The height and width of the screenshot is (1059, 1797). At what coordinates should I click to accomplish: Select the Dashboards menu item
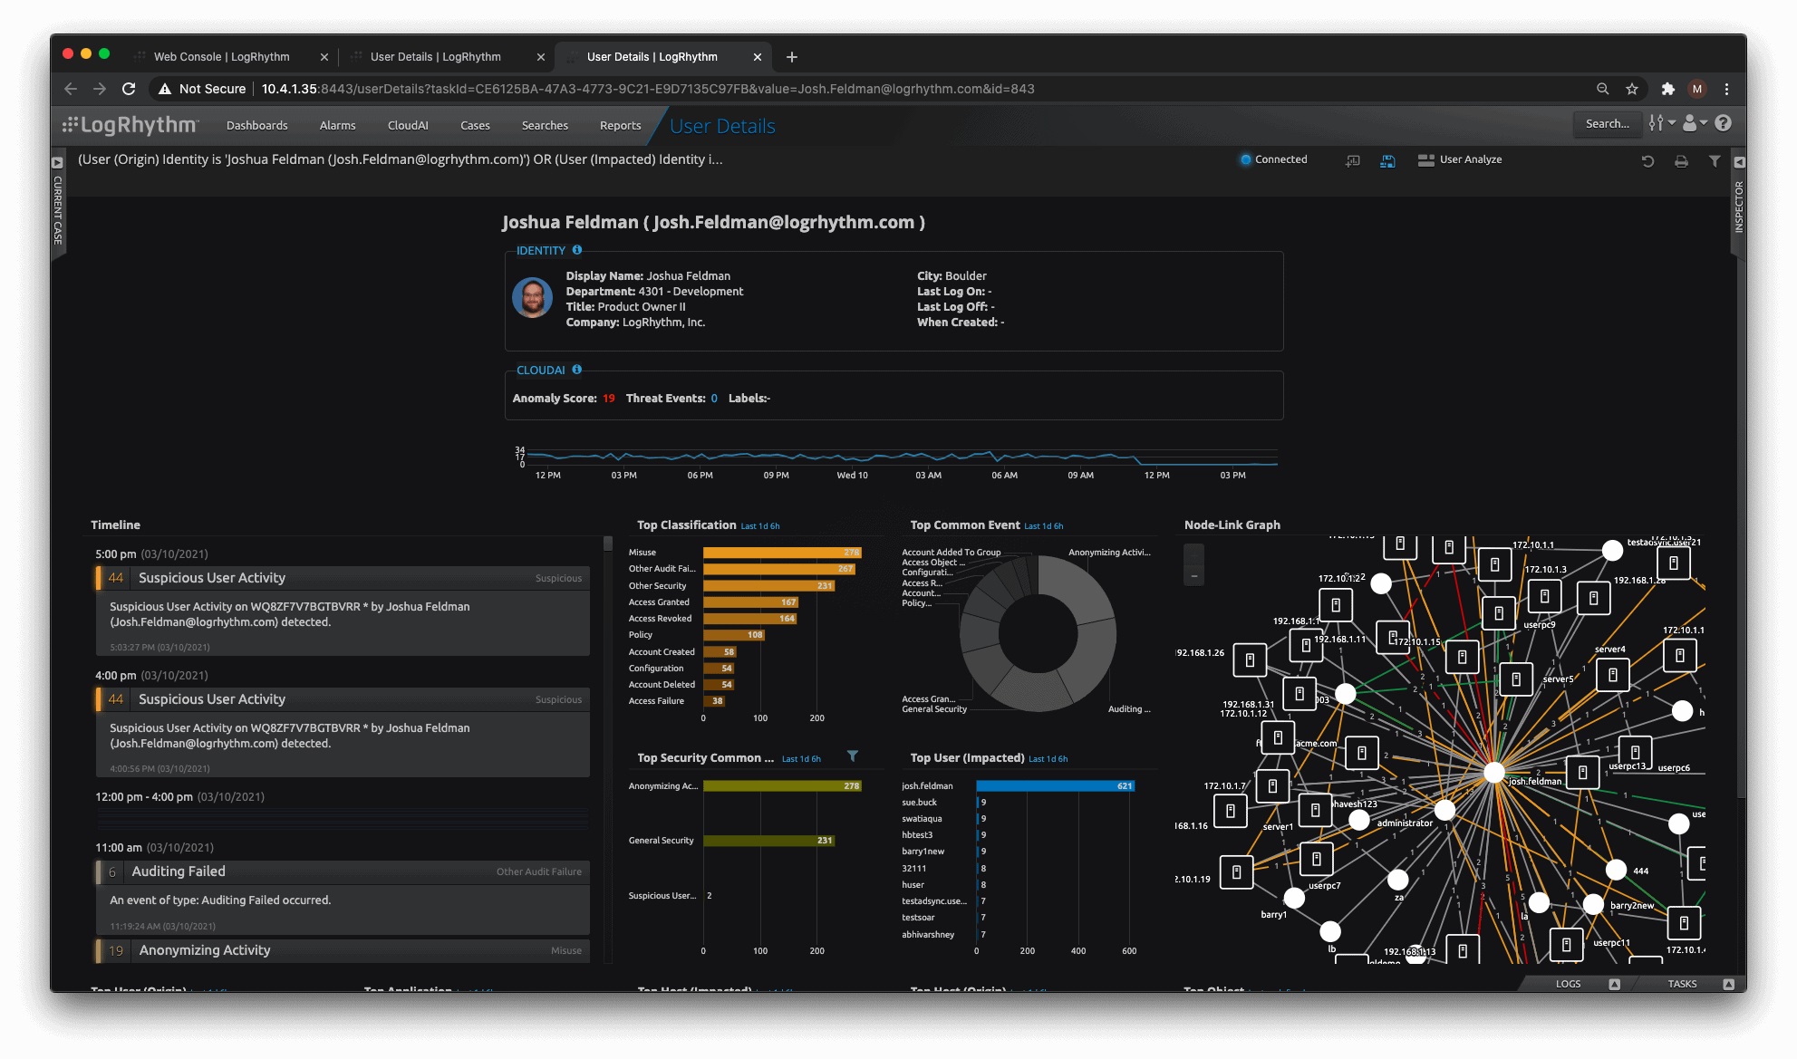[x=257, y=125]
